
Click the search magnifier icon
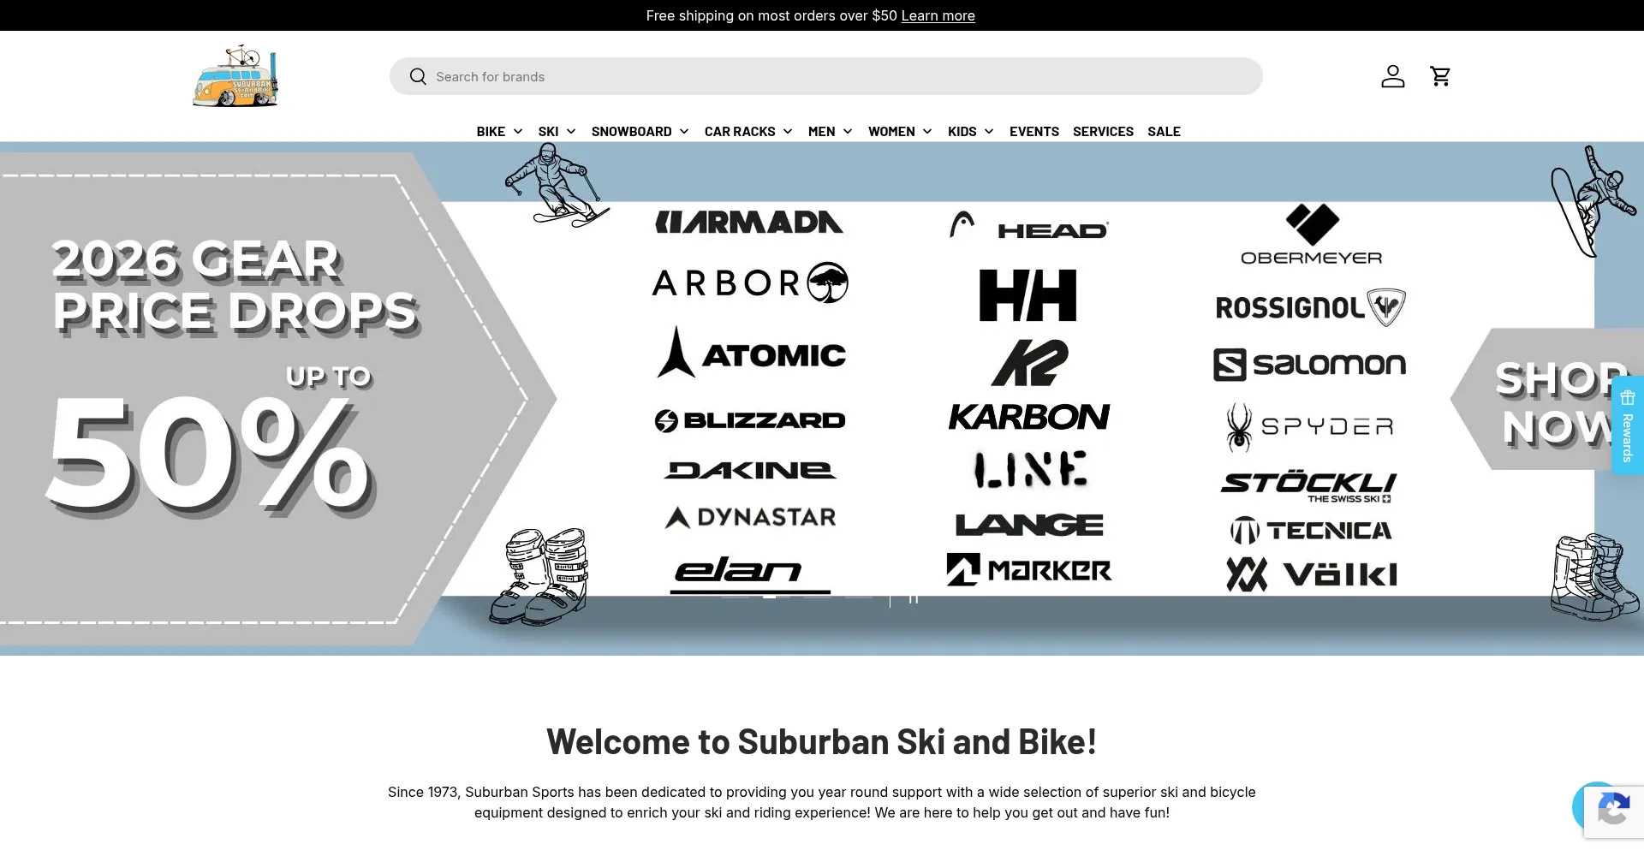click(x=418, y=76)
